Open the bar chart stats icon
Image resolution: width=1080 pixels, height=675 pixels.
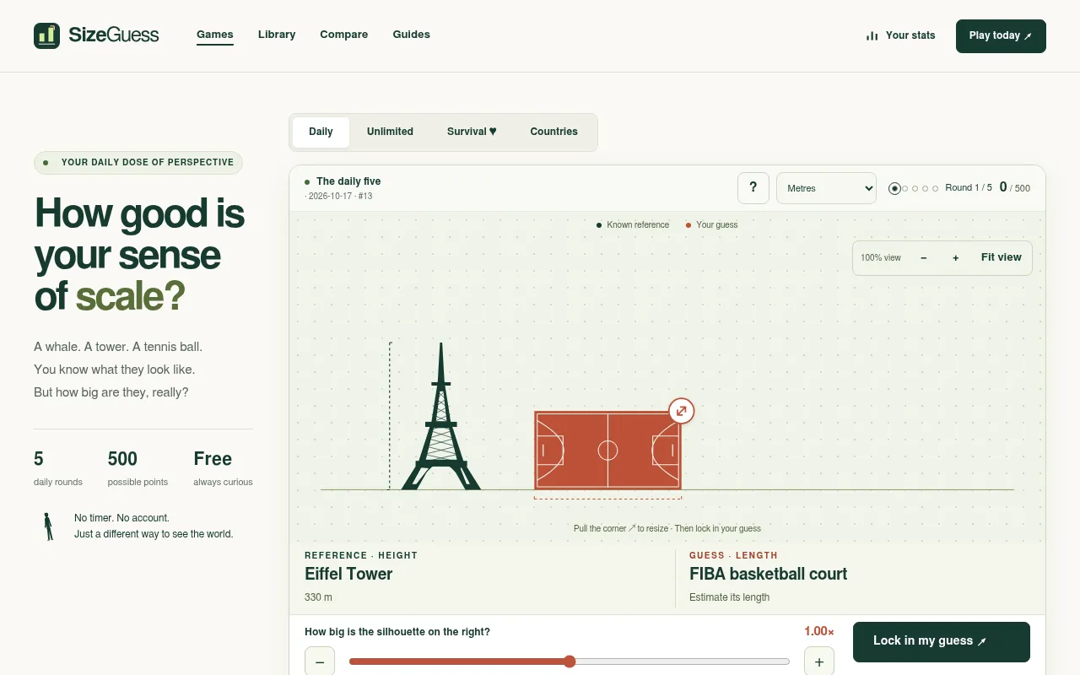click(872, 36)
